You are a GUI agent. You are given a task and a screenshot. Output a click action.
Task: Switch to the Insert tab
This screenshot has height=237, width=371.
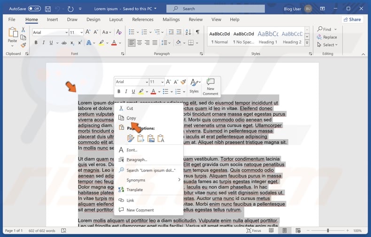click(52, 20)
